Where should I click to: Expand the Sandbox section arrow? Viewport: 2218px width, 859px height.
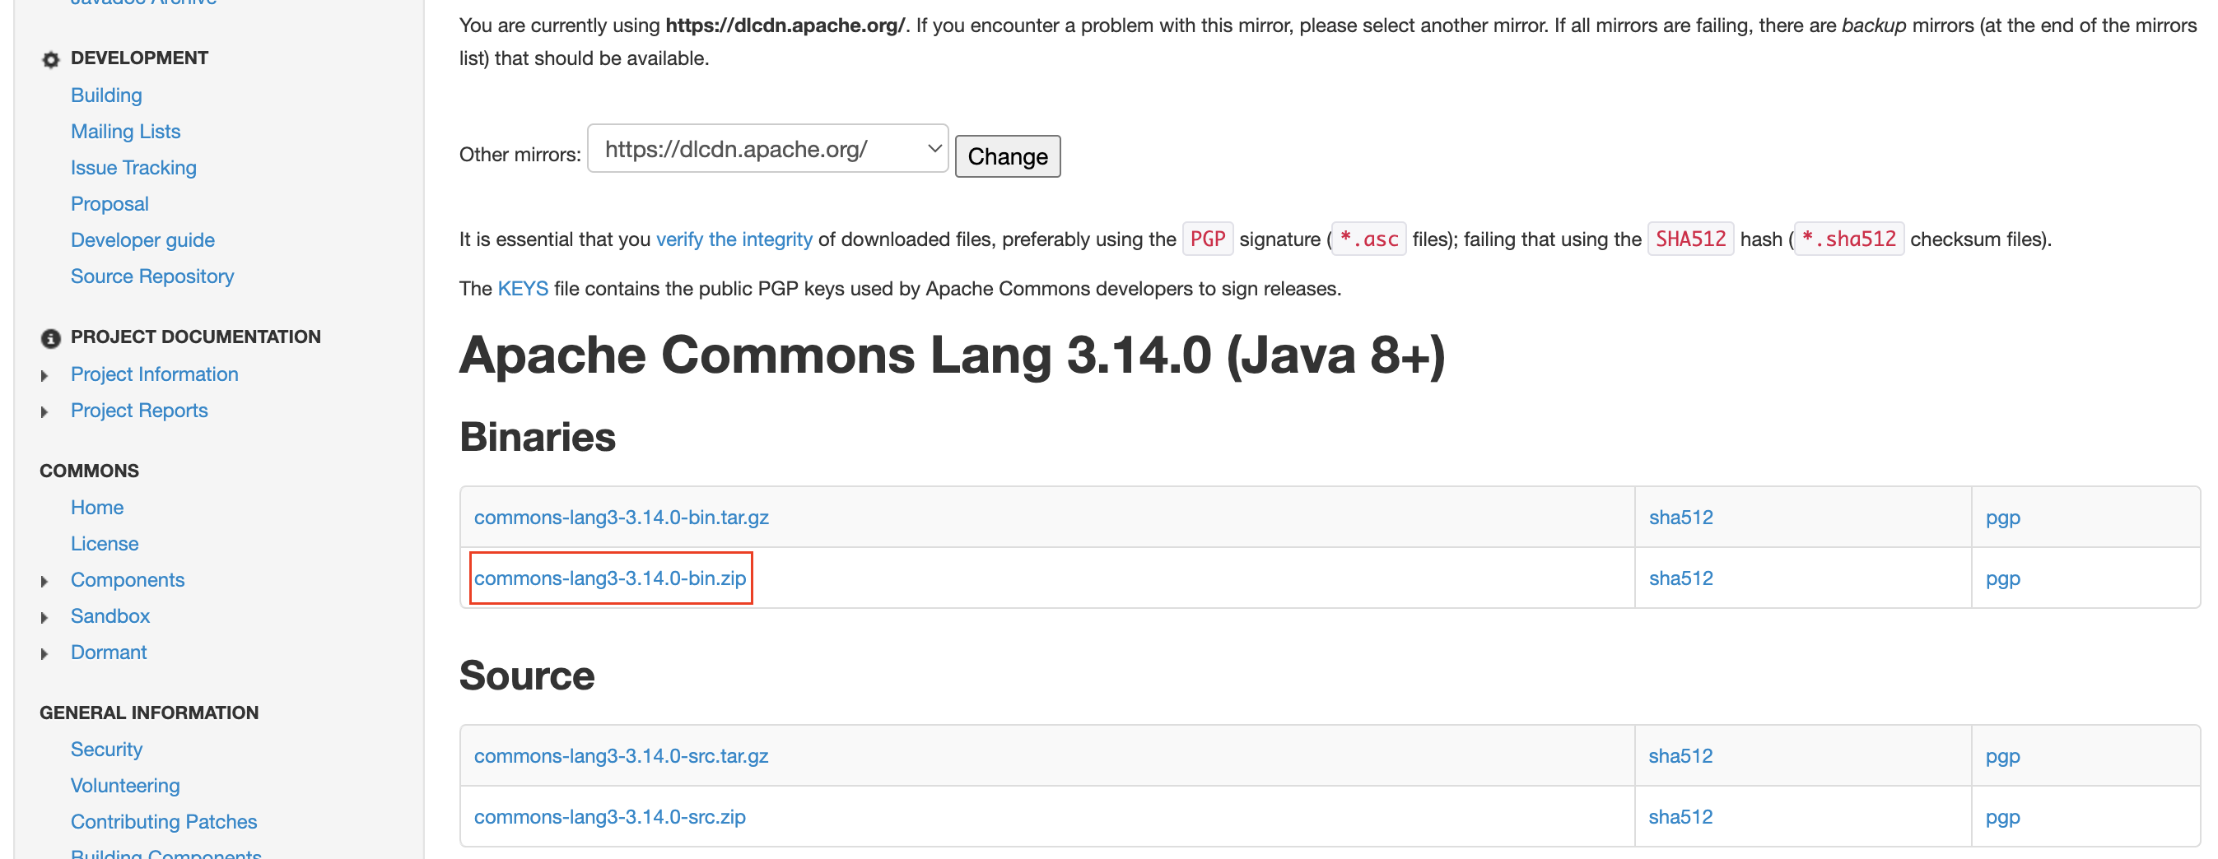point(44,618)
